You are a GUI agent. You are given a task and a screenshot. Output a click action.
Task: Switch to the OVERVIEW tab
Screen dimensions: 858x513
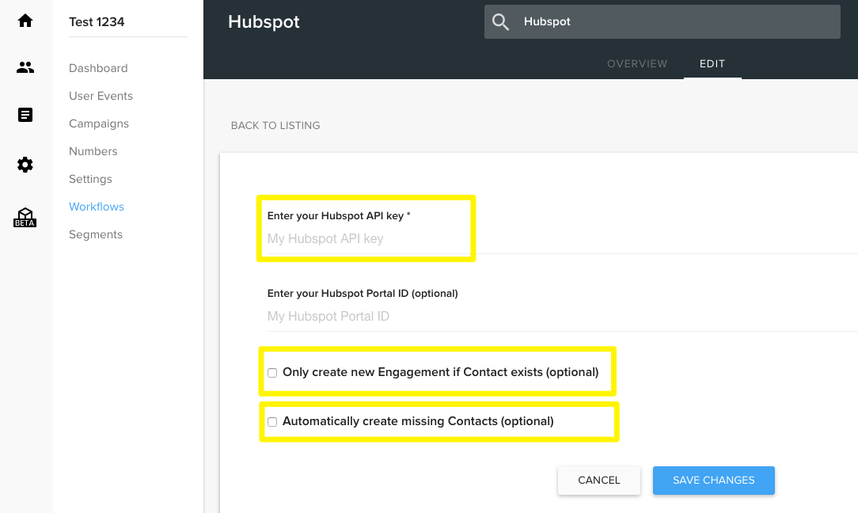point(637,63)
